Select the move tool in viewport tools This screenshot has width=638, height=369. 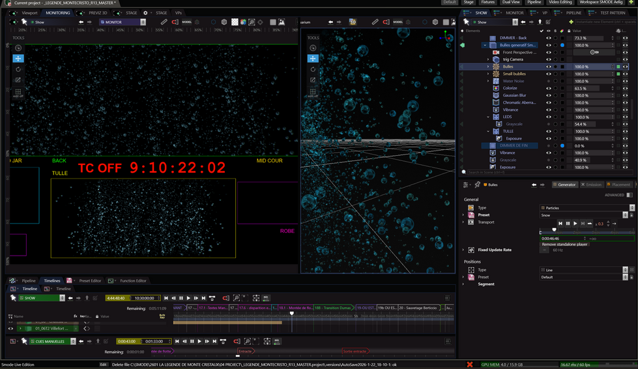18,59
